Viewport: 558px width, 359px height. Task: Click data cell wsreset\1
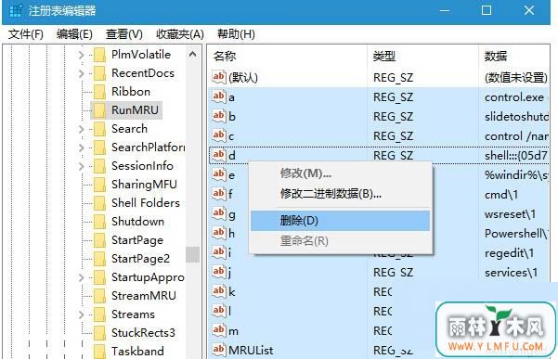click(510, 214)
